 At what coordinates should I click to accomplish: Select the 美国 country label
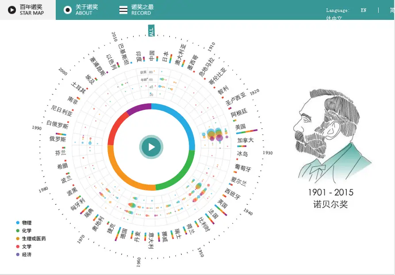(x=240, y=127)
